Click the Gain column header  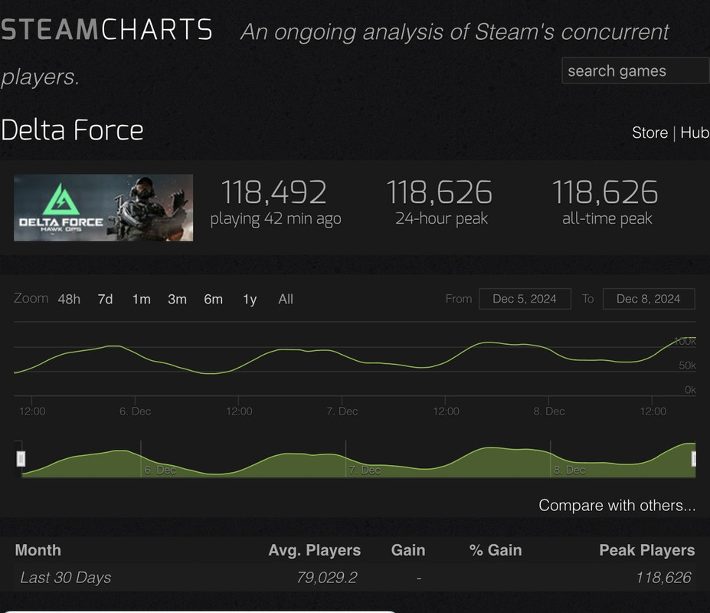point(408,550)
